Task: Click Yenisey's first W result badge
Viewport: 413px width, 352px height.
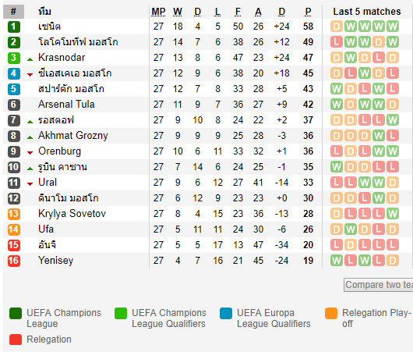Action: [337, 261]
